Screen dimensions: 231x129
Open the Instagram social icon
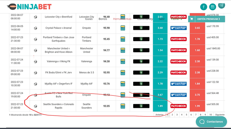[212, 7]
